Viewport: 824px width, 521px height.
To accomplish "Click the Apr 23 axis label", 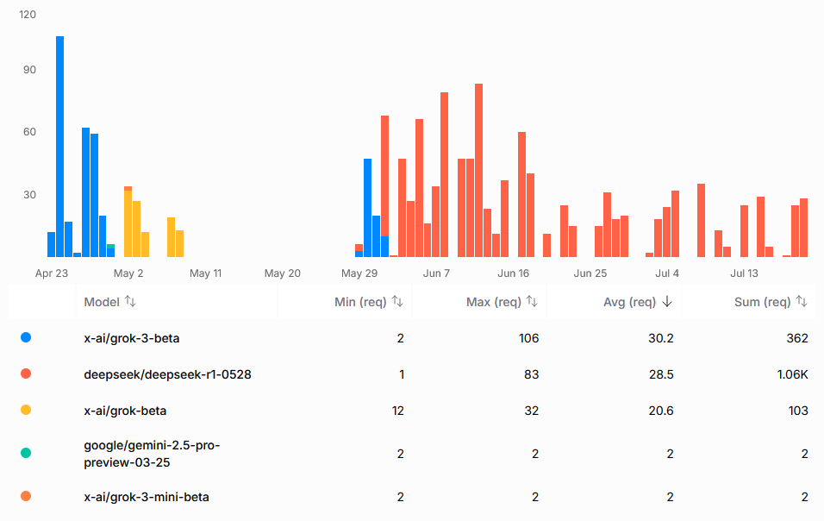I will 52,273.
